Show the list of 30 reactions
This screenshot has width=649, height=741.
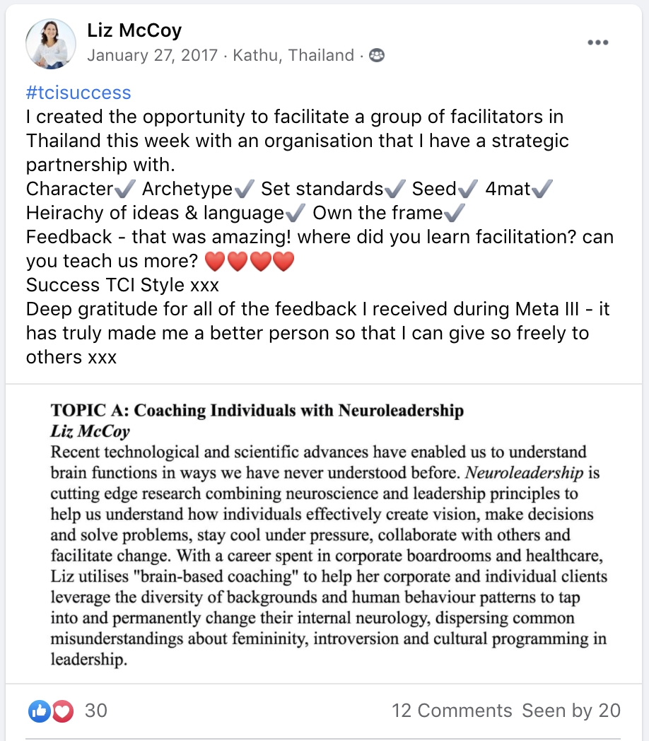point(96,711)
